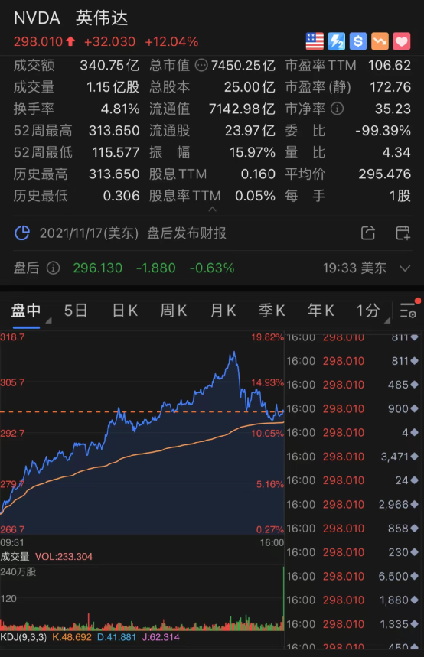Viewport: 424px width, 657px height.
Task: Tap the trade row with volume 1,335
Action: (353, 624)
